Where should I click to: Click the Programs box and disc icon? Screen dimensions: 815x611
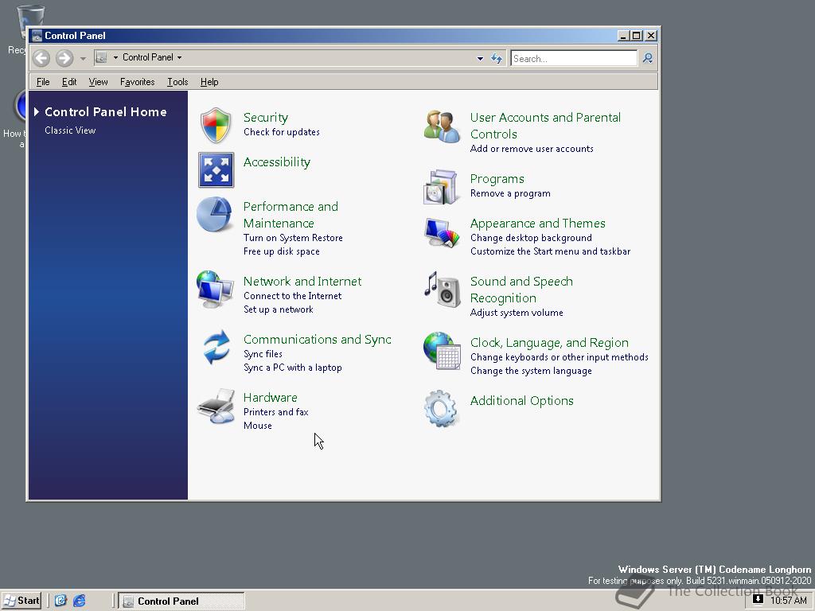click(440, 186)
